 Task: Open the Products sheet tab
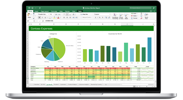56,84
